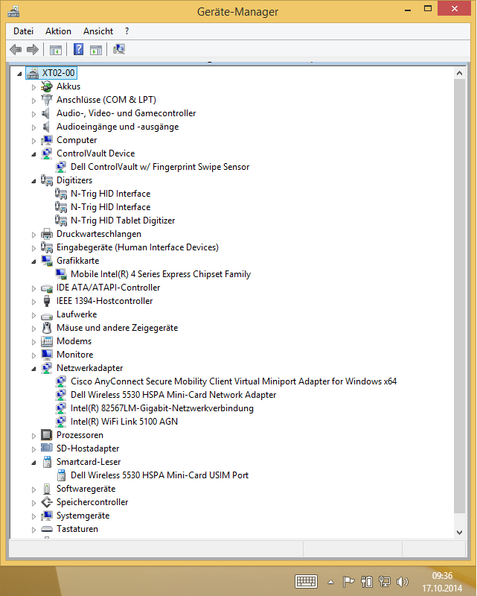Expand the IDE ATA/ATAPI-Controller category
This screenshot has height=596, width=477.
[x=33, y=288]
